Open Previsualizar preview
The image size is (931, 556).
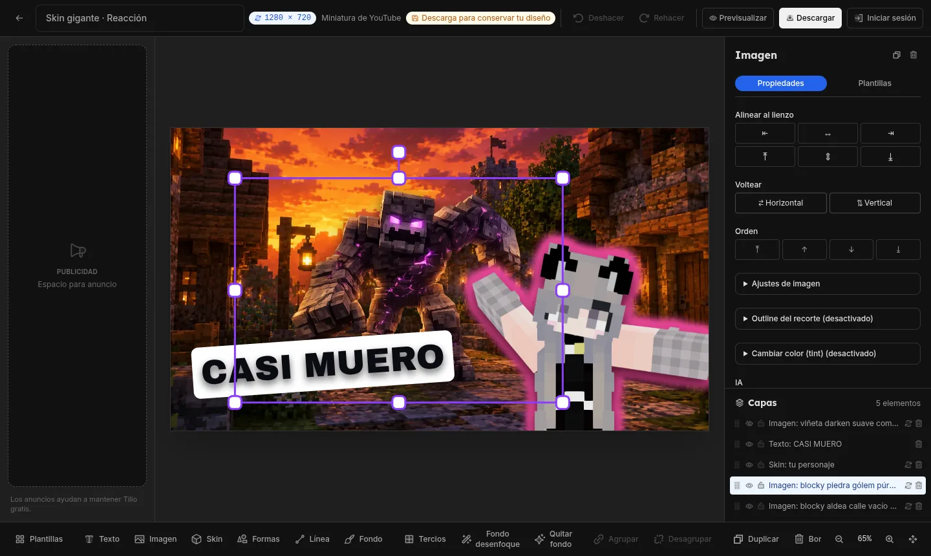[x=738, y=18]
